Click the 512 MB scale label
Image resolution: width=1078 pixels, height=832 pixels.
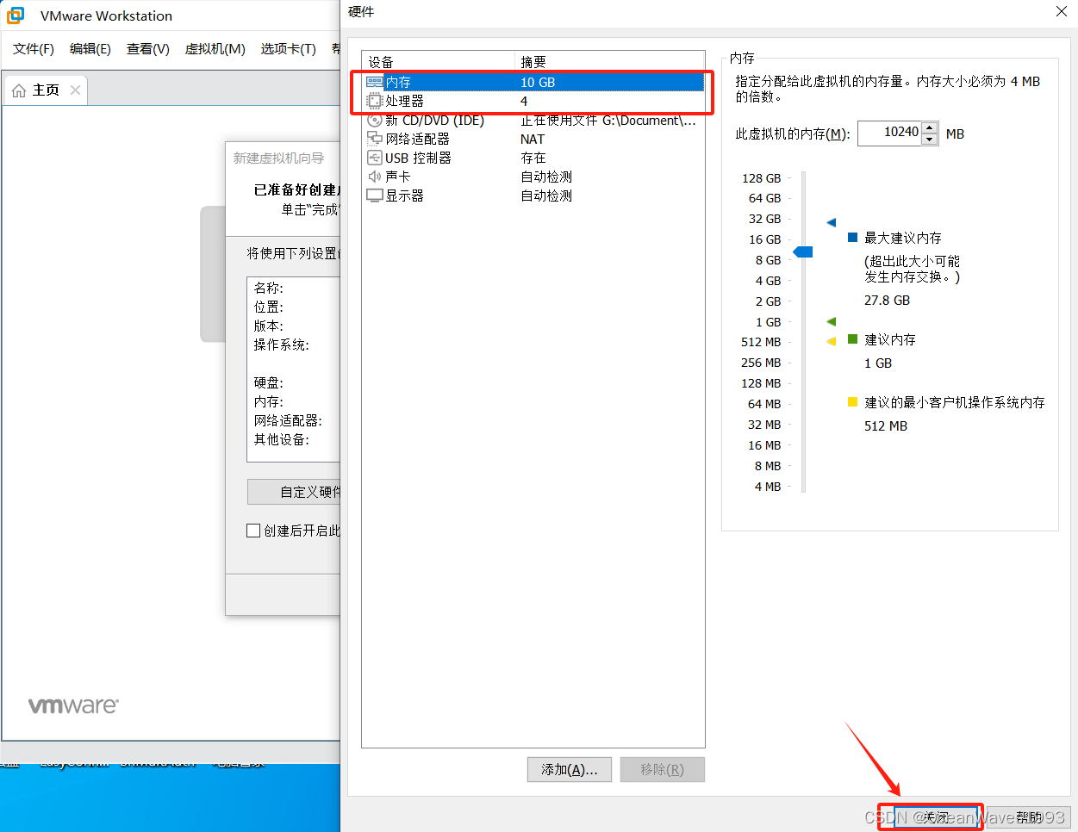(761, 342)
